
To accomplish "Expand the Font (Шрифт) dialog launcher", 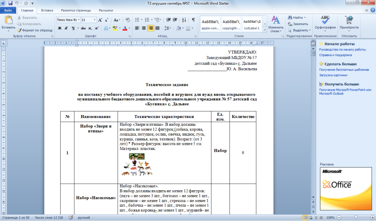I will tap(130, 36).
